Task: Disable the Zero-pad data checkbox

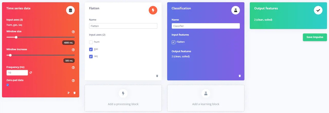Action: pyautogui.click(x=7, y=85)
